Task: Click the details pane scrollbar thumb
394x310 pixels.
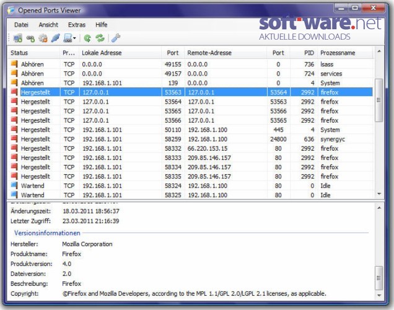Action: [379, 278]
